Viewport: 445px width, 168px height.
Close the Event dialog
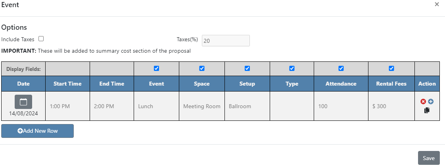pos(437,4)
